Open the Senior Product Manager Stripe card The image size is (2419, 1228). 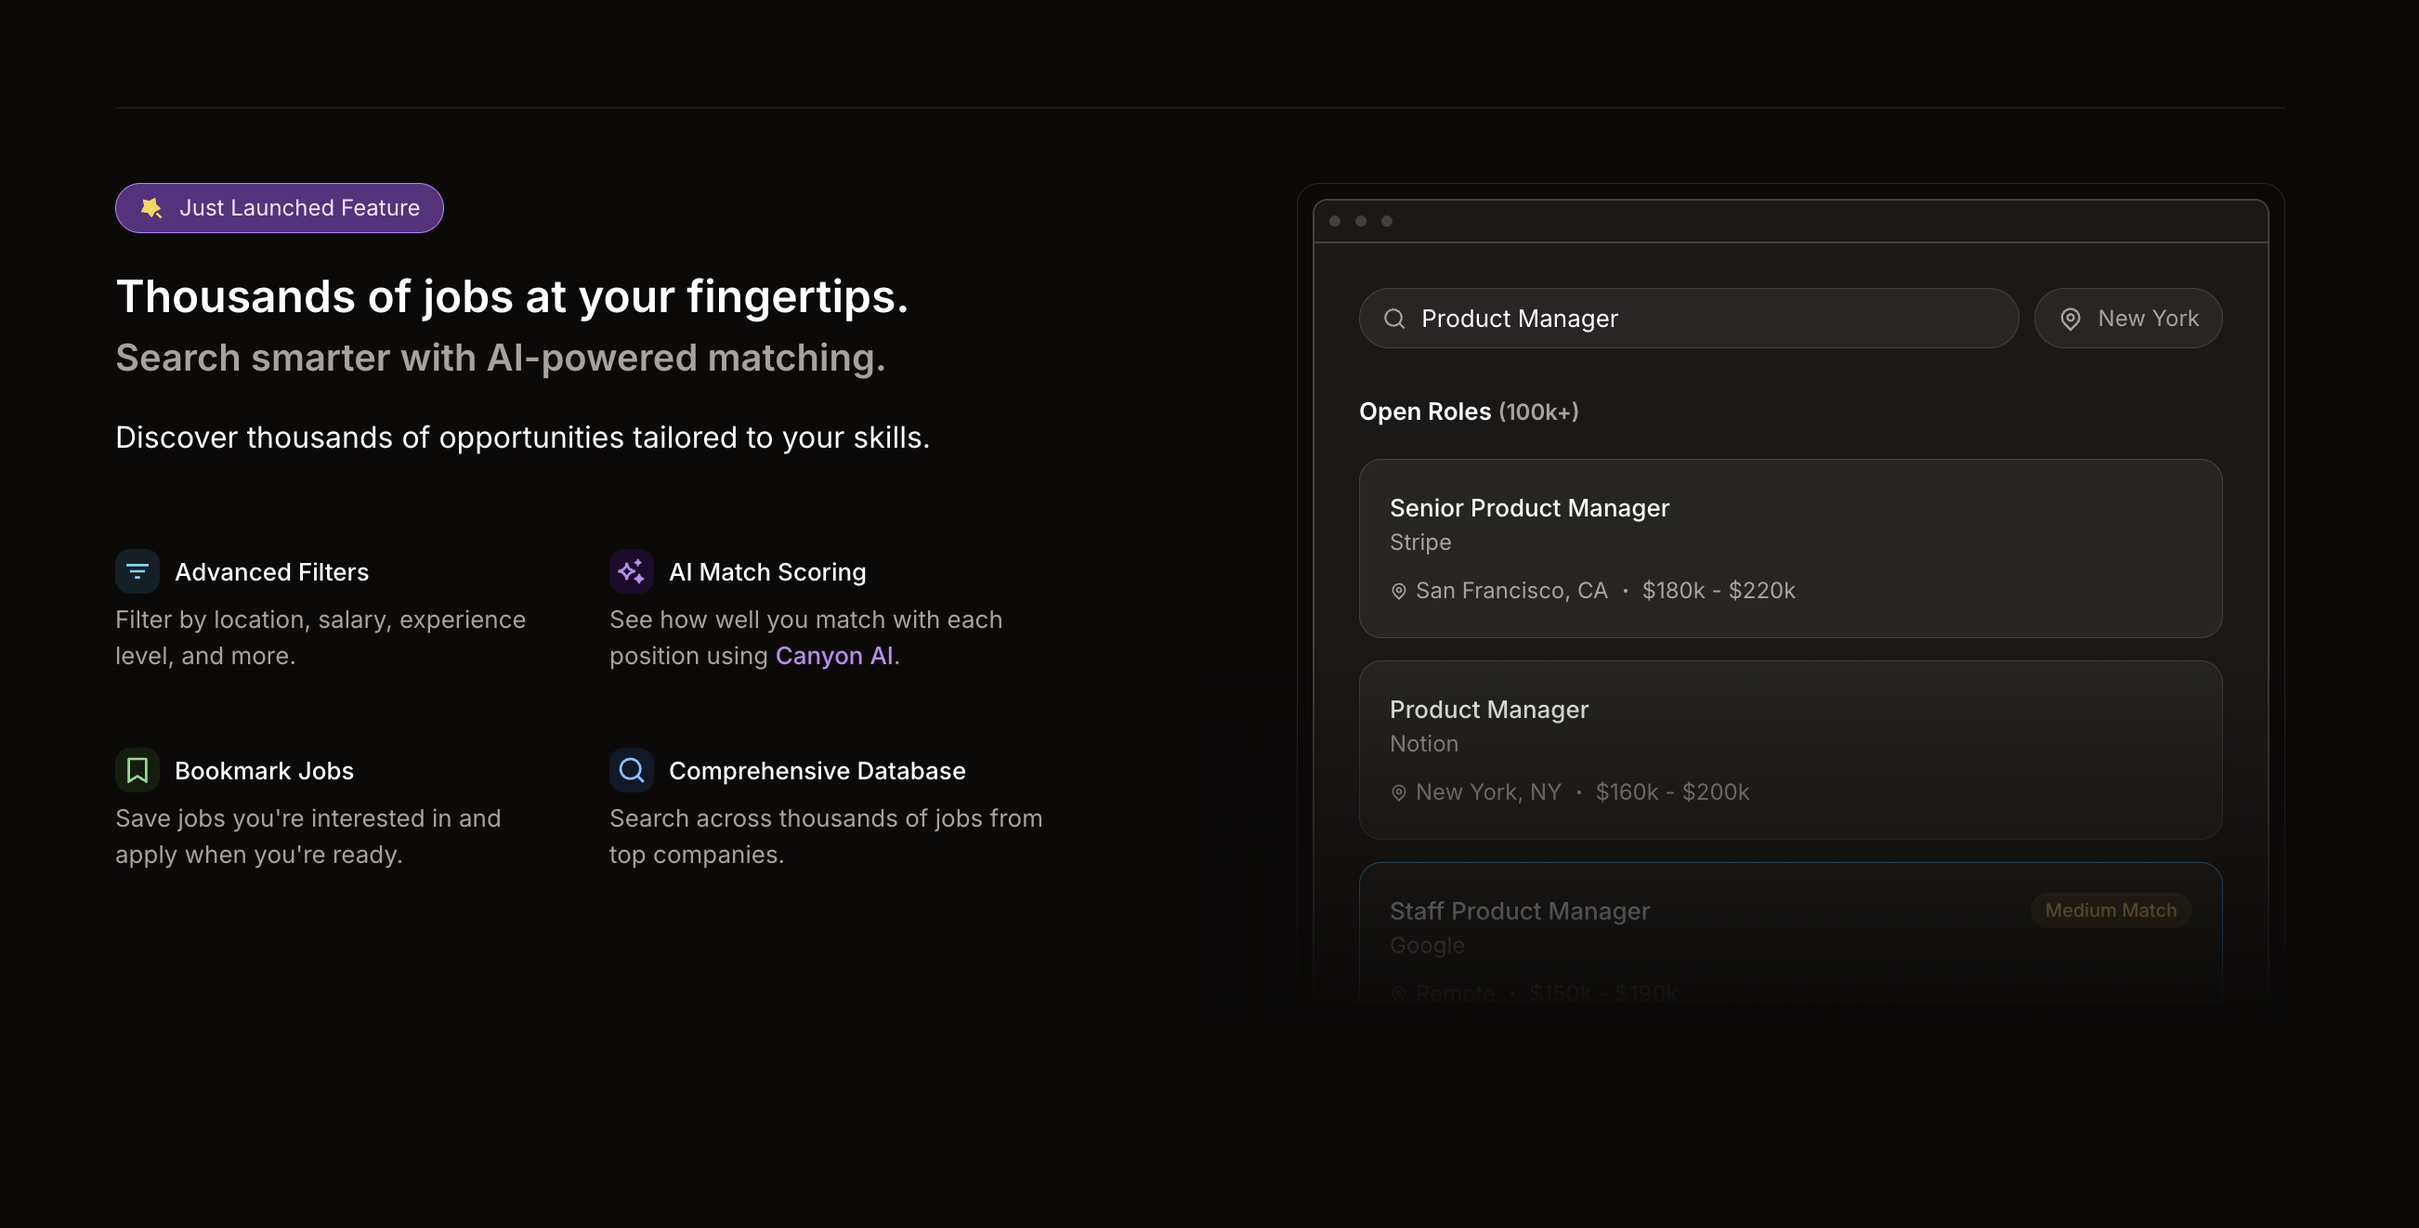pos(1790,548)
